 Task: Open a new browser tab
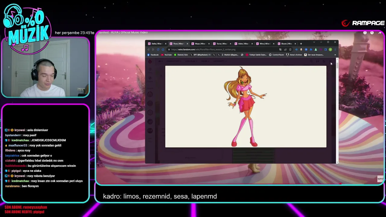pos(301,44)
